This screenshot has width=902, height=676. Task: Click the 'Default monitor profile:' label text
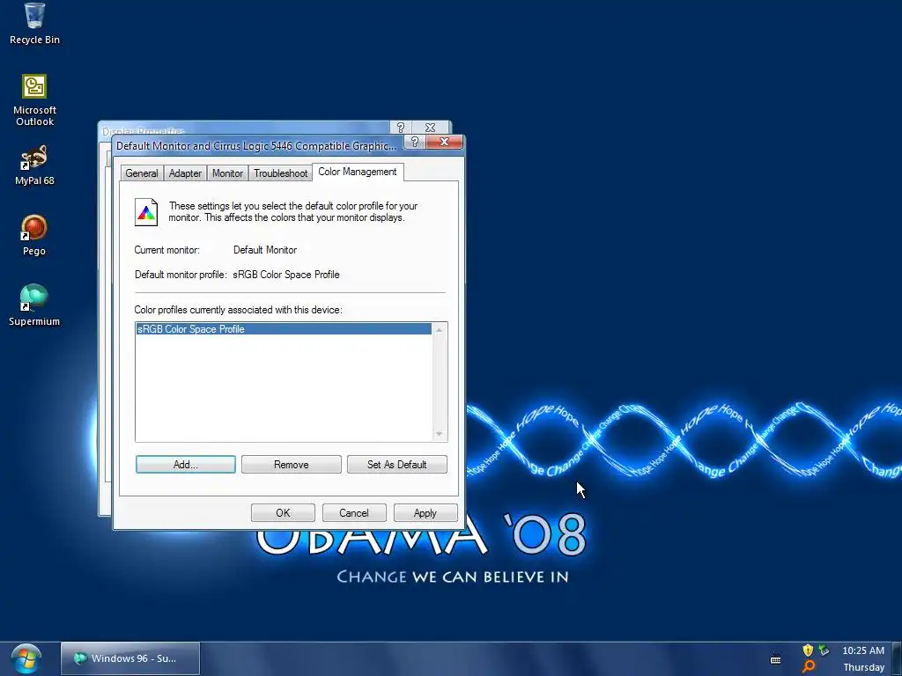tap(181, 275)
